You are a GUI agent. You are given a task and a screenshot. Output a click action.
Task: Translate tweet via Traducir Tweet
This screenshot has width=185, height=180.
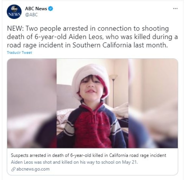(x=19, y=52)
